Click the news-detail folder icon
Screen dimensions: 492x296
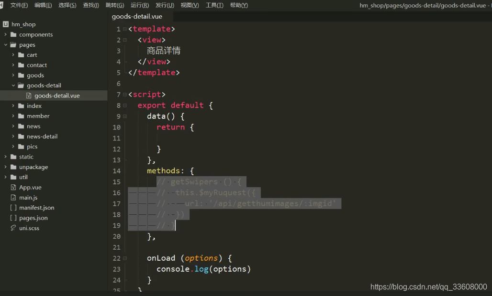[x=21, y=137]
